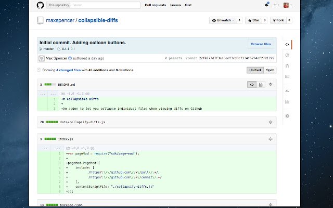Click the index.js diffstat green bars
Image resolution: width=333 pixels, height=208 pixels.
coord(50,139)
